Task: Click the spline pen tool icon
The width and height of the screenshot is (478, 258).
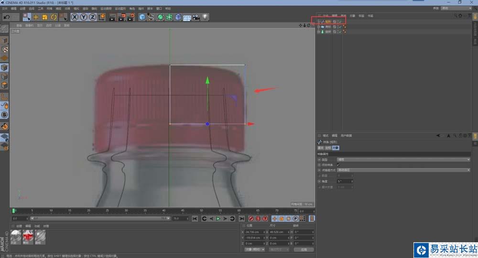Action: click(151, 17)
